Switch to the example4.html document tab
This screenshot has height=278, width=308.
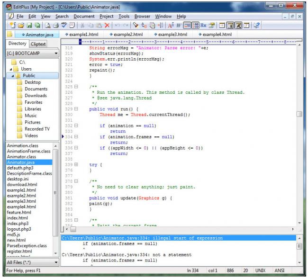click(215, 35)
